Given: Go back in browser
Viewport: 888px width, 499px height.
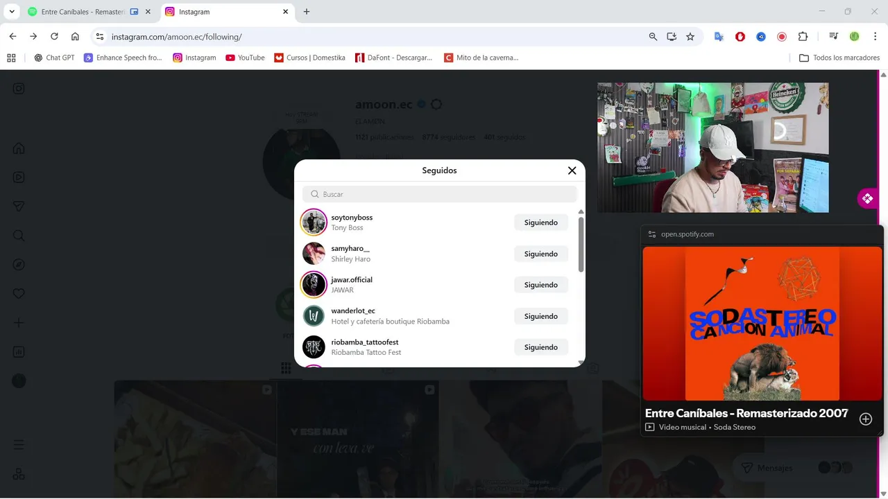Looking at the screenshot, I should point(12,37).
